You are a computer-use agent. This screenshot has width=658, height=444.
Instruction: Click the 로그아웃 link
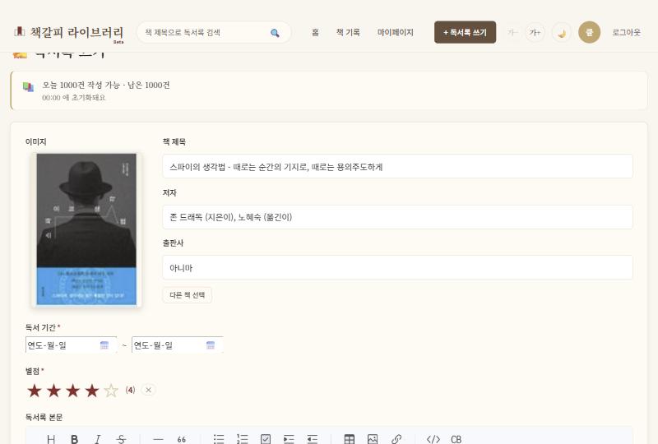626,32
